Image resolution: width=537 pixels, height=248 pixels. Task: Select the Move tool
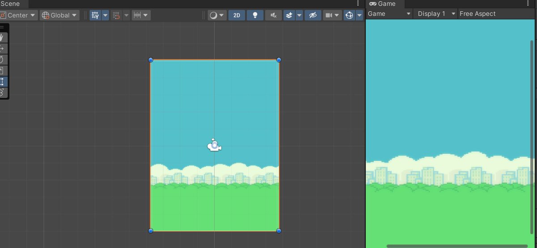pos(2,48)
